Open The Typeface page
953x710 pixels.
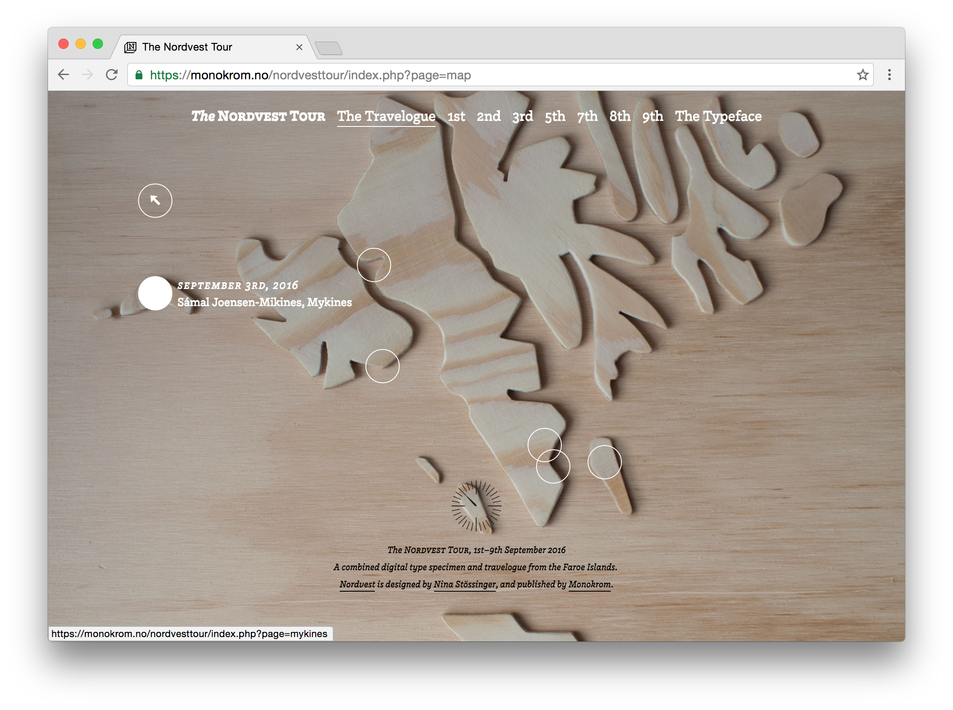pos(718,117)
